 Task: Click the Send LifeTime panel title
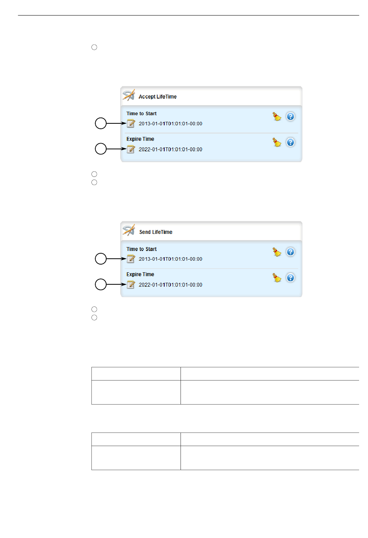[156, 232]
